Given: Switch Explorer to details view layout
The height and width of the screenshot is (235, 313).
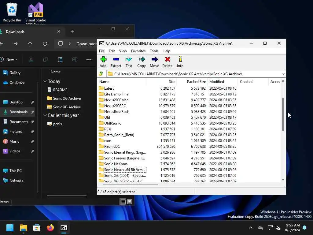Looking at the screenshot, I should click(123, 202).
